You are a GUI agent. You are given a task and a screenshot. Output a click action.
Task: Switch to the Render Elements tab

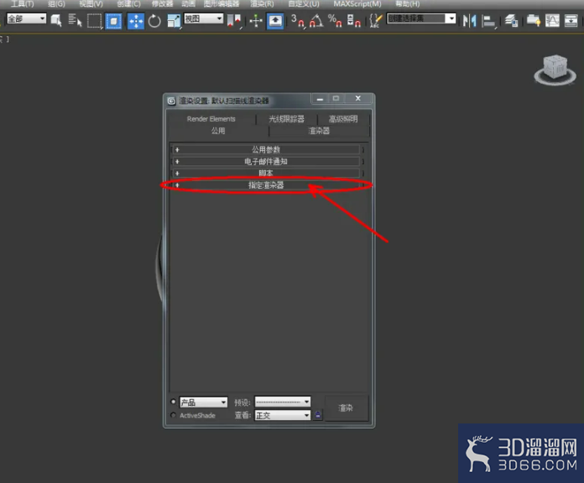[211, 119]
